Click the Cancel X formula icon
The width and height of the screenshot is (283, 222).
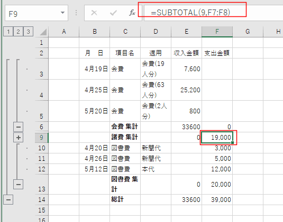pyautogui.click(x=94, y=13)
